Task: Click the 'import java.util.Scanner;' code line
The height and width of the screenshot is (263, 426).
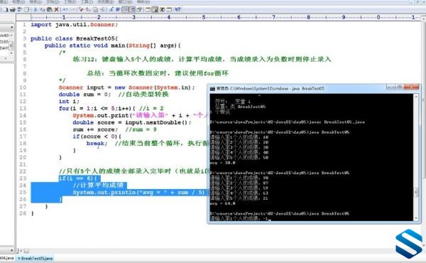Action: tap(75, 24)
